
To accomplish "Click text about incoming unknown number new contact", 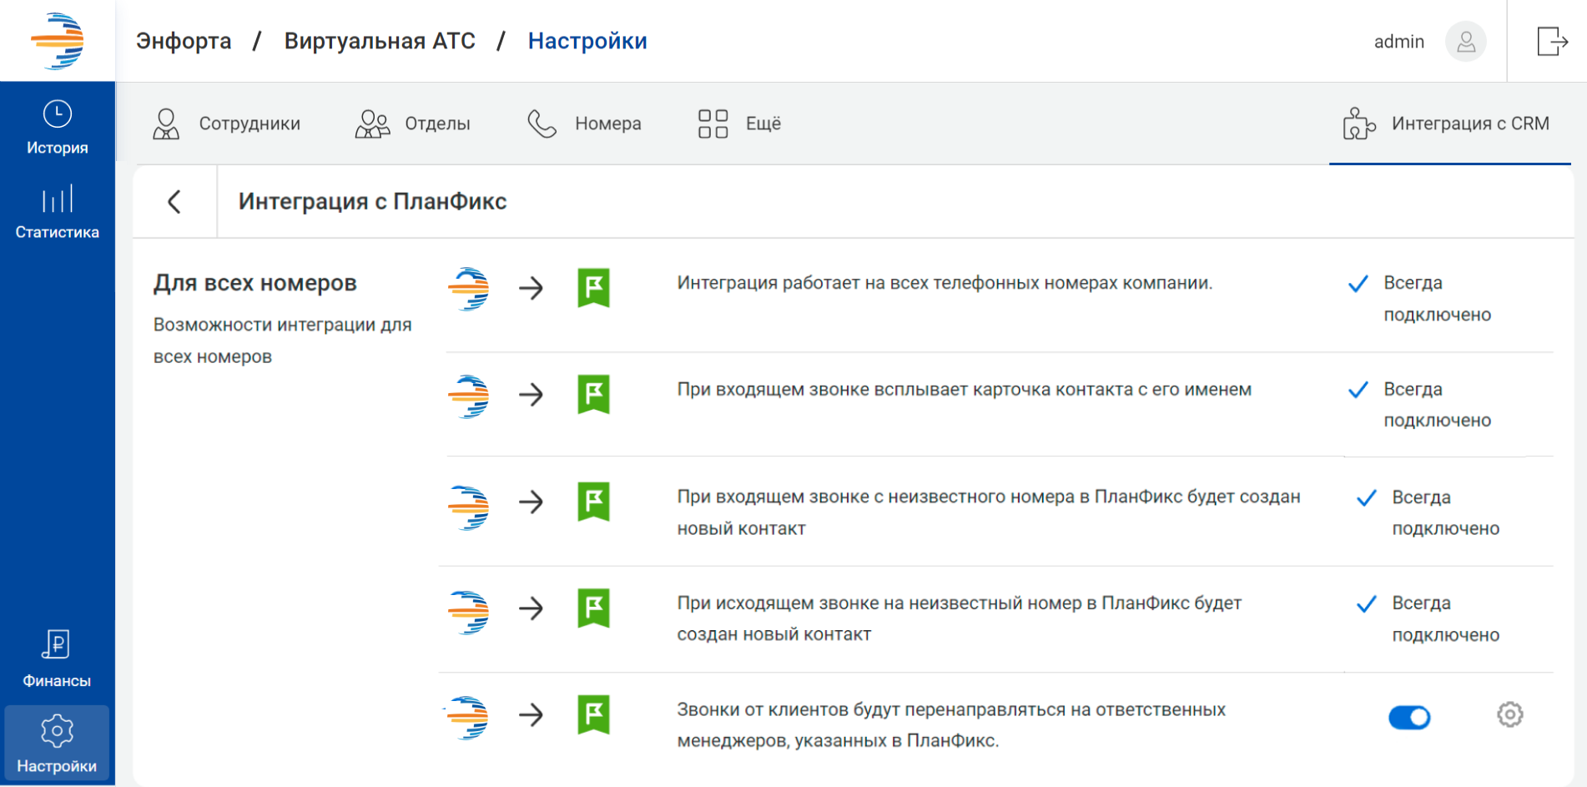I will pyautogui.click(x=989, y=512).
